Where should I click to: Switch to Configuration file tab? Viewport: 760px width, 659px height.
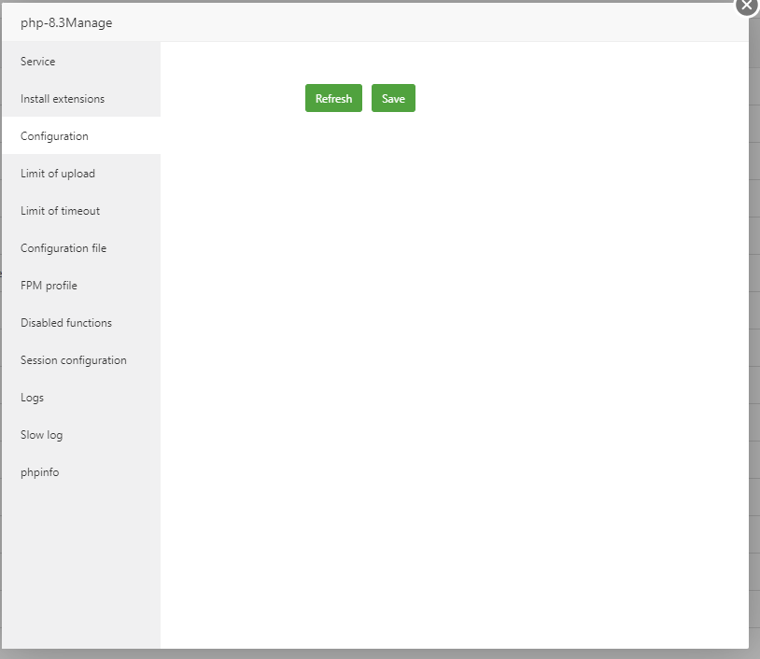click(81, 248)
